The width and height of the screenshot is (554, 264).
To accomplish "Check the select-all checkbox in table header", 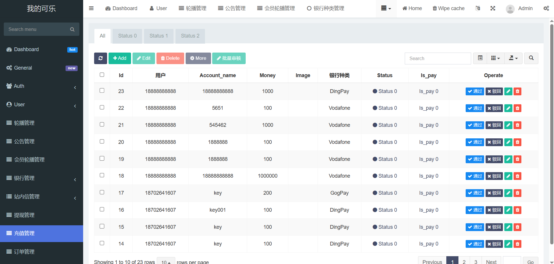I will click(102, 75).
